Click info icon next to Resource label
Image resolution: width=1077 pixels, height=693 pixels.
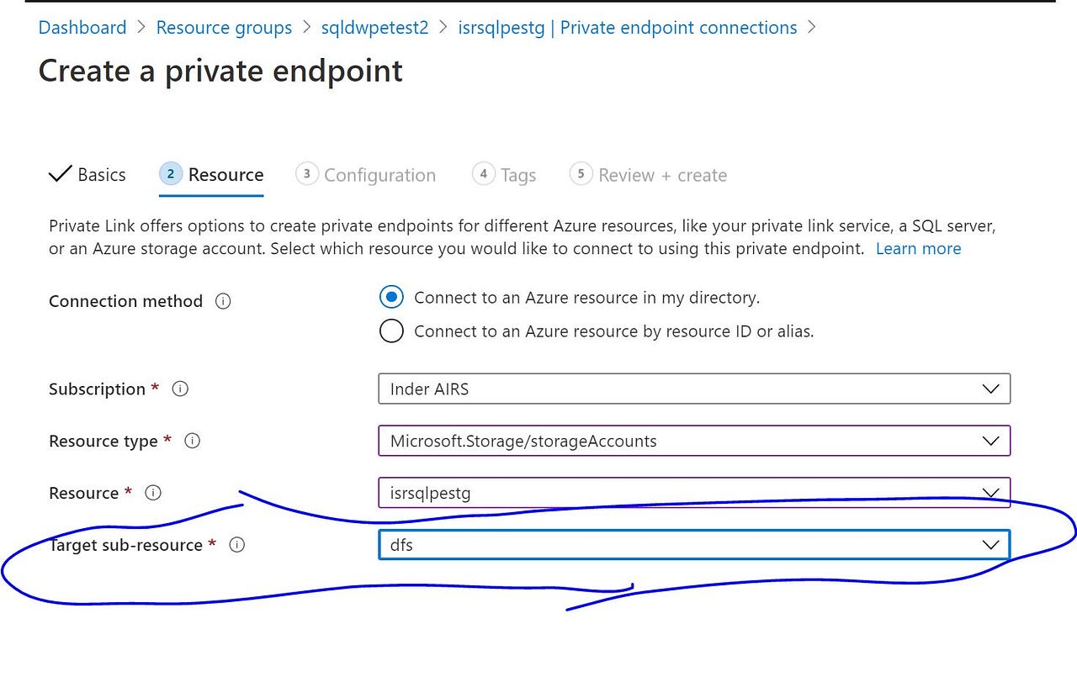pos(153,493)
